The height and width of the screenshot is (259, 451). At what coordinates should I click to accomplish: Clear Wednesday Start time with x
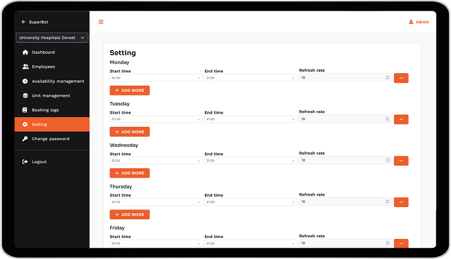(x=198, y=161)
